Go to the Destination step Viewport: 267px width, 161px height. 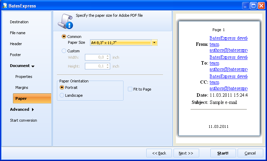coord(19,22)
